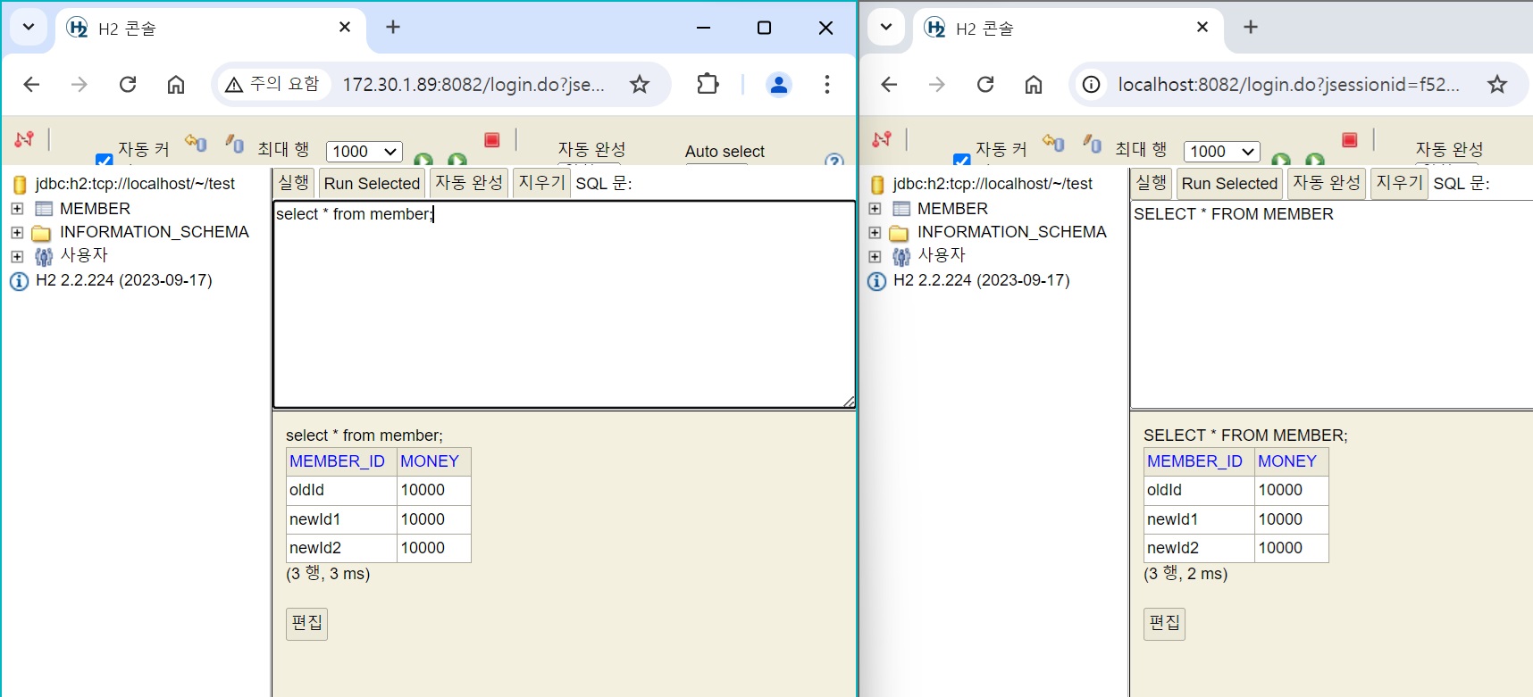Reload the page in the left browser
1533x697 pixels.
coord(128,84)
